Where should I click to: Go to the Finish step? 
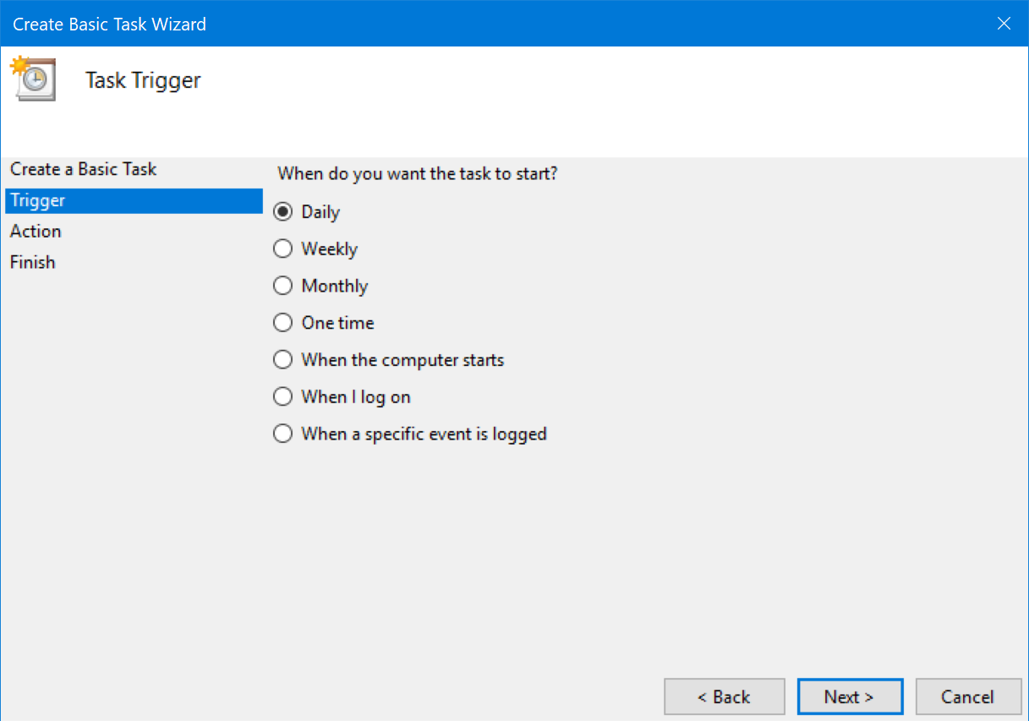coord(32,262)
